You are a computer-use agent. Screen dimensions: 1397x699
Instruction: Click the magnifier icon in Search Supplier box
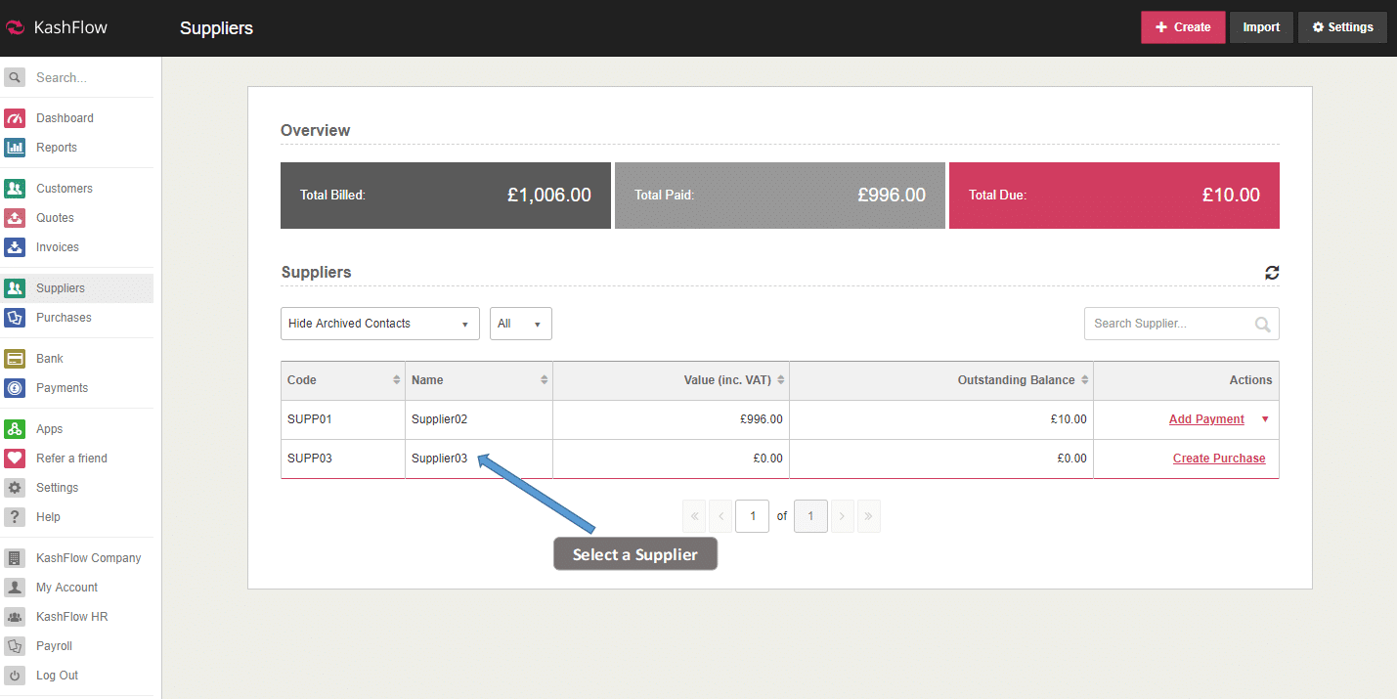click(x=1263, y=325)
